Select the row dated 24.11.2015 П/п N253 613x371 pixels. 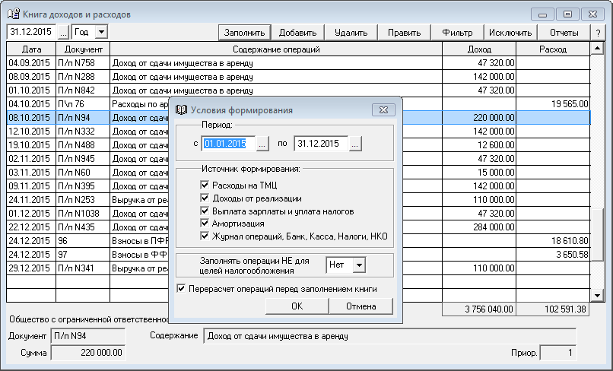tap(298, 200)
